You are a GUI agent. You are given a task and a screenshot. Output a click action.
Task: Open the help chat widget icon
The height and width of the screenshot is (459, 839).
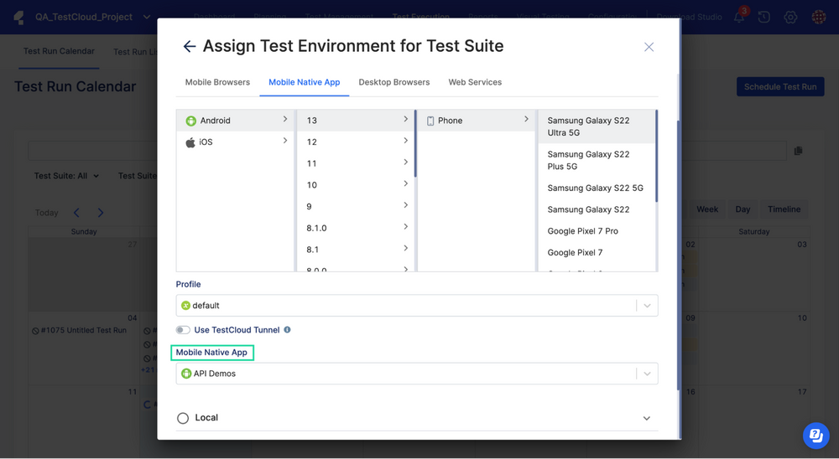(x=816, y=436)
